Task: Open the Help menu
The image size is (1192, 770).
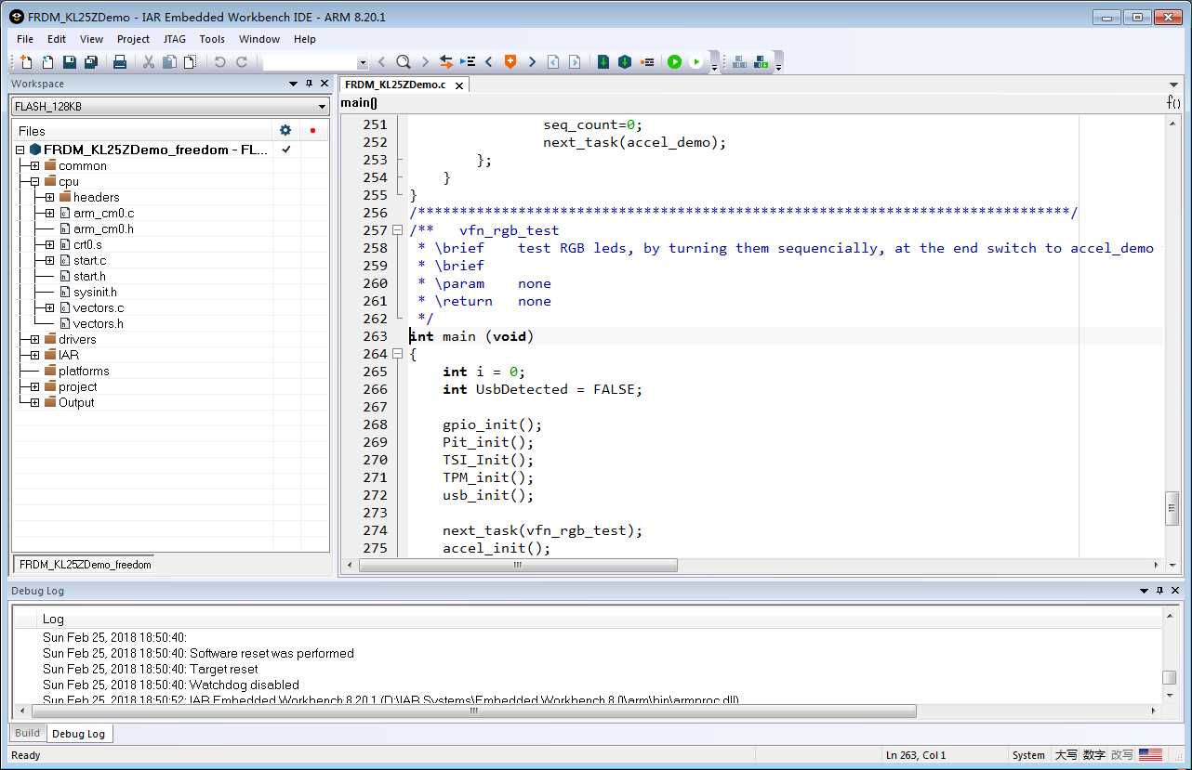Action: [305, 39]
